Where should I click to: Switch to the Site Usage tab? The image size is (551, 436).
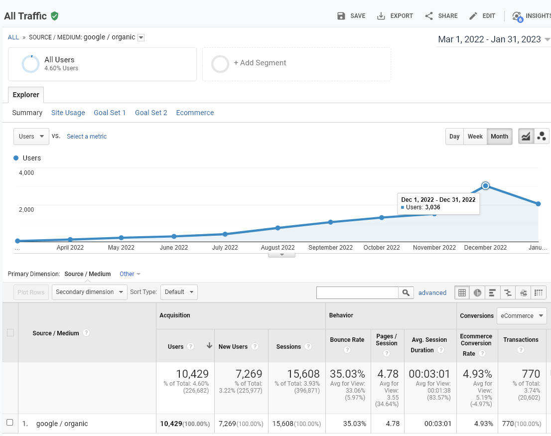pyautogui.click(x=68, y=113)
